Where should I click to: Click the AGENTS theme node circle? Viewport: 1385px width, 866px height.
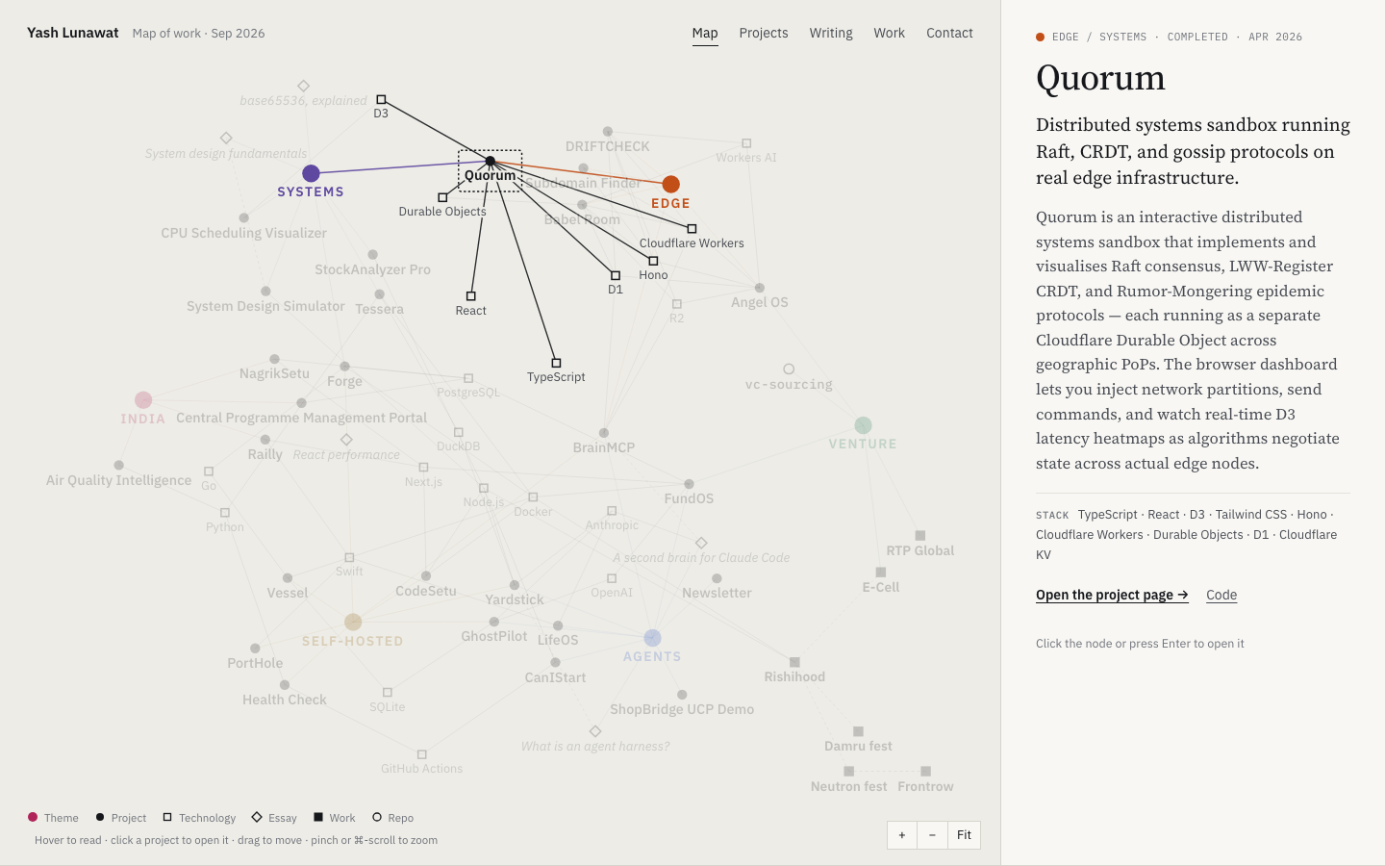click(652, 638)
